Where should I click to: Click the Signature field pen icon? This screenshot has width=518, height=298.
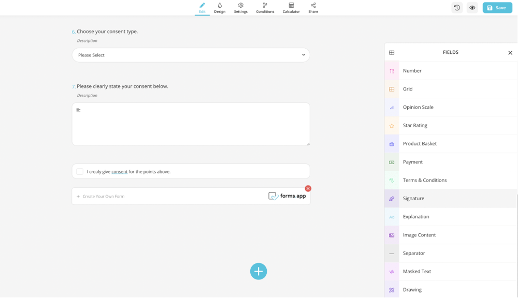click(x=392, y=199)
